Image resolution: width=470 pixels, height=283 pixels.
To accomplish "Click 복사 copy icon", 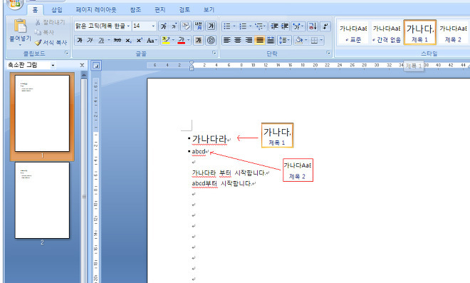I will (x=38, y=32).
